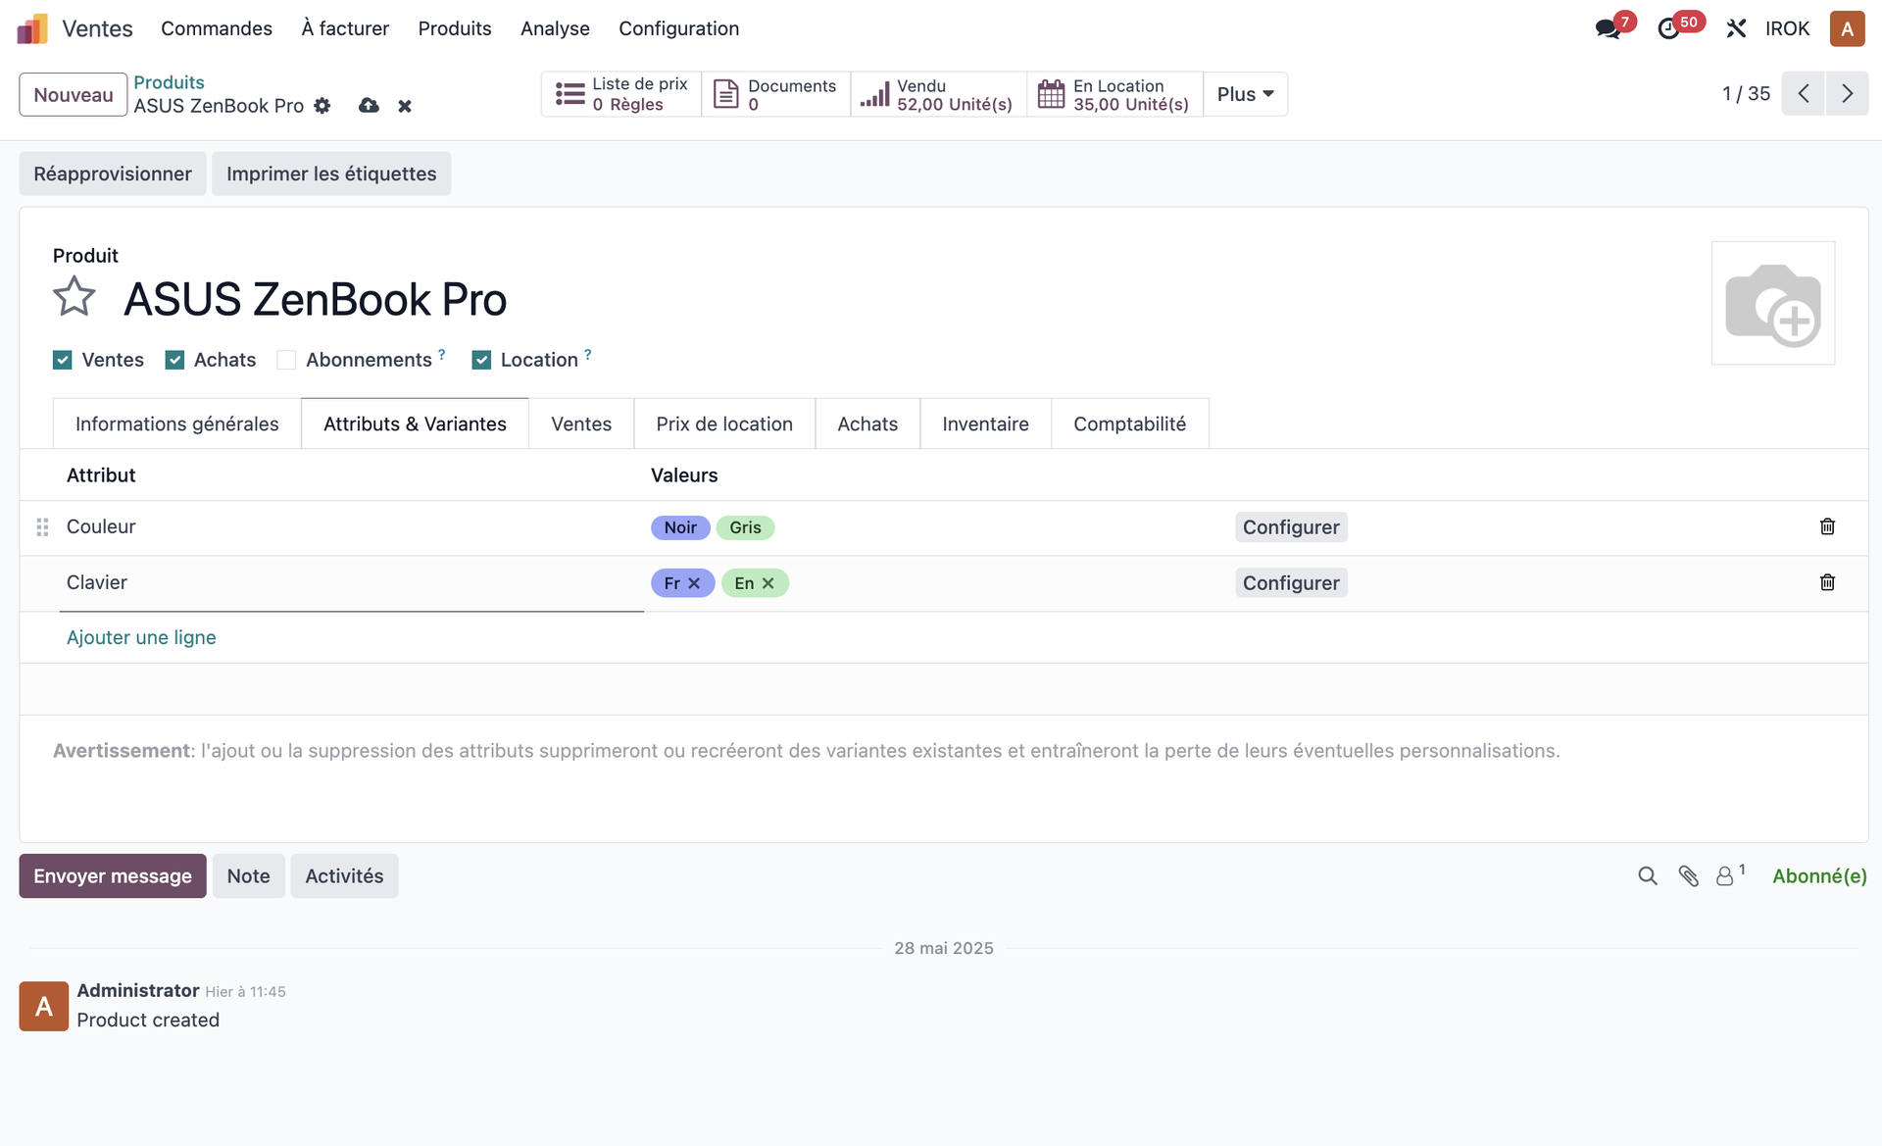Open the Configuration menu
The width and height of the screenshot is (1882, 1146).
(678, 28)
